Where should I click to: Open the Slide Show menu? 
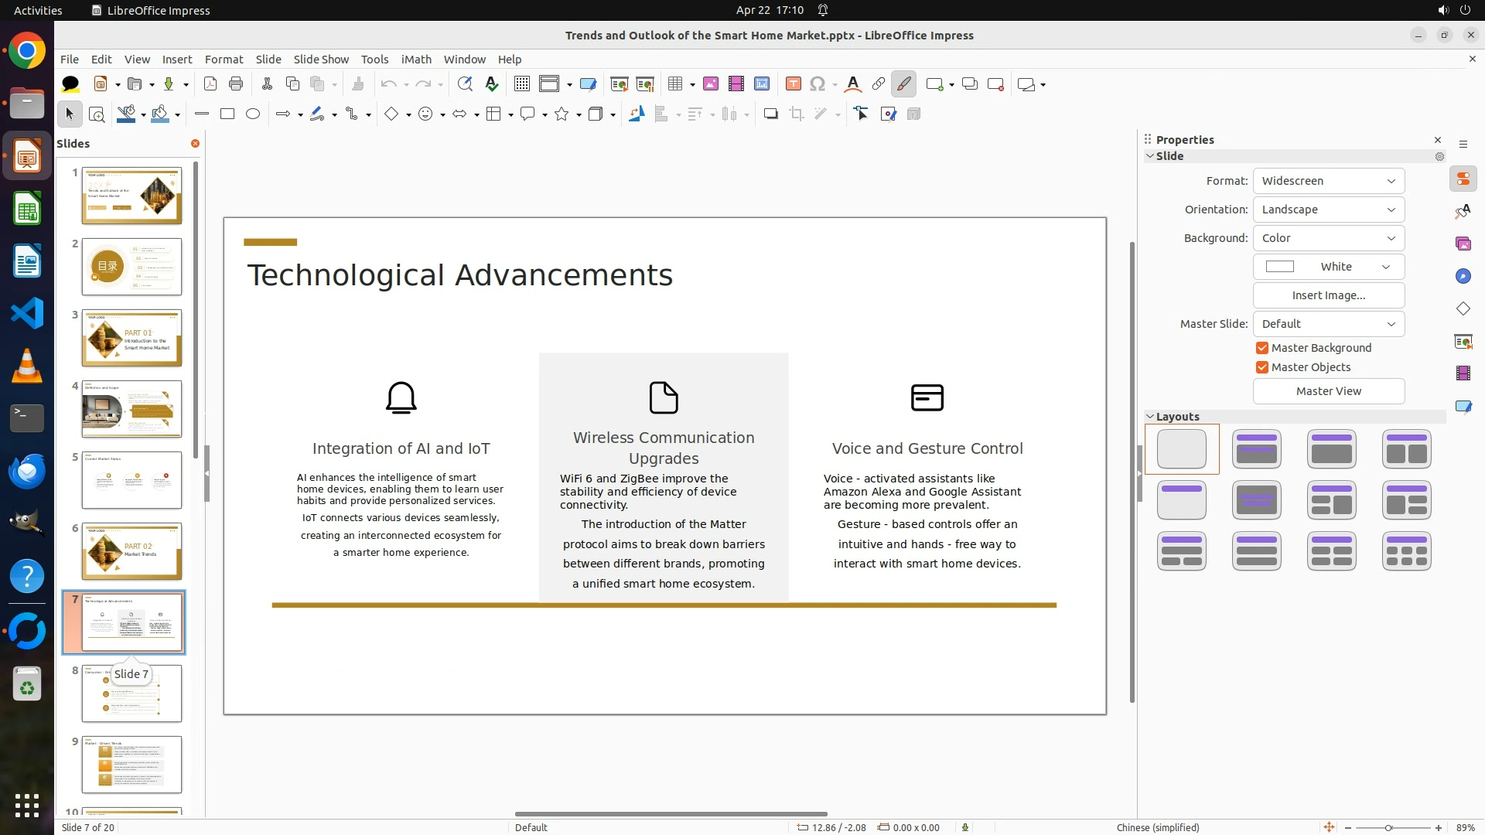pyautogui.click(x=321, y=60)
